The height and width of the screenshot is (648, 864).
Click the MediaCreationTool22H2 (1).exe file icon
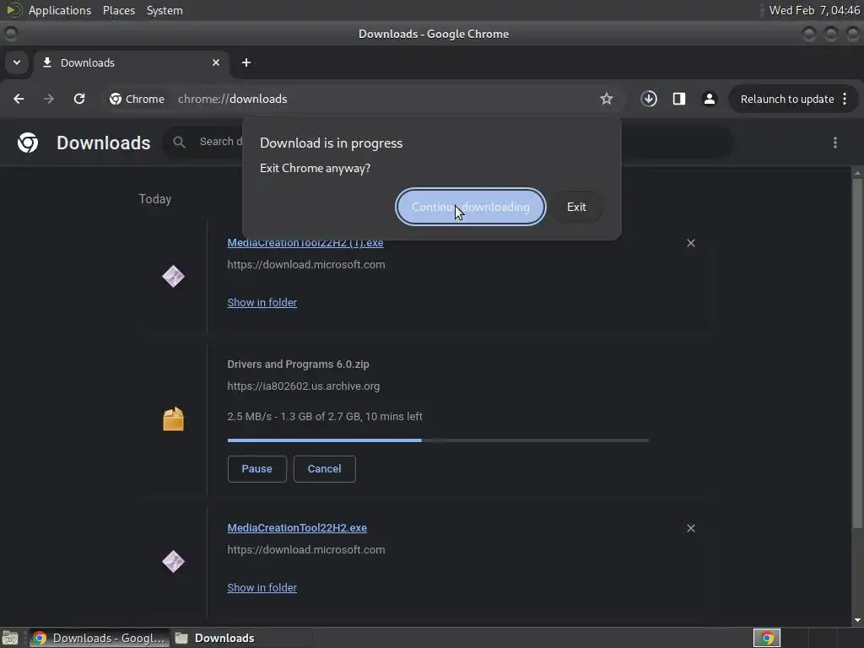pos(173,276)
